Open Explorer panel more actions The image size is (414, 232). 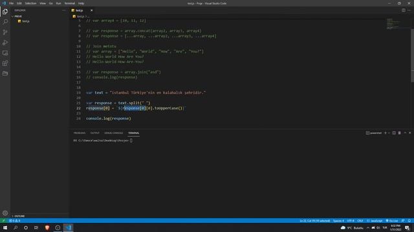click(x=63, y=10)
